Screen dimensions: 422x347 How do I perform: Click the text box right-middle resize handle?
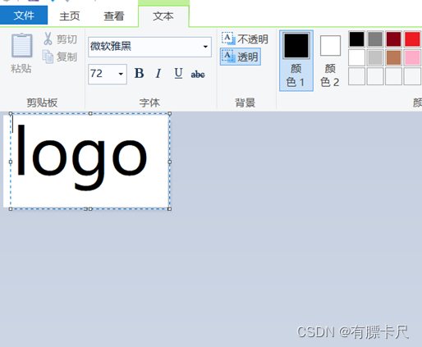pos(169,162)
